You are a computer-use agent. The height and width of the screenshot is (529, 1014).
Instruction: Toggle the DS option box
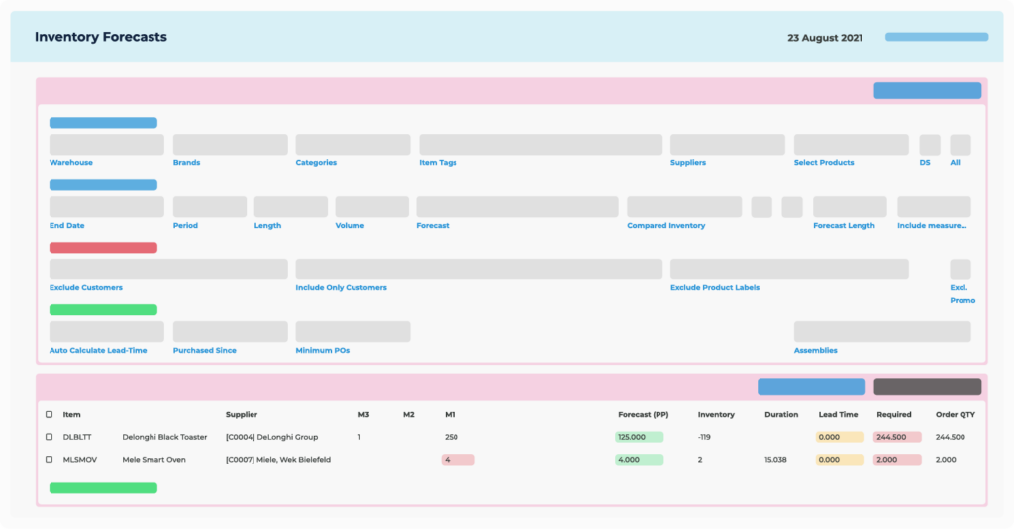pyautogui.click(x=929, y=145)
